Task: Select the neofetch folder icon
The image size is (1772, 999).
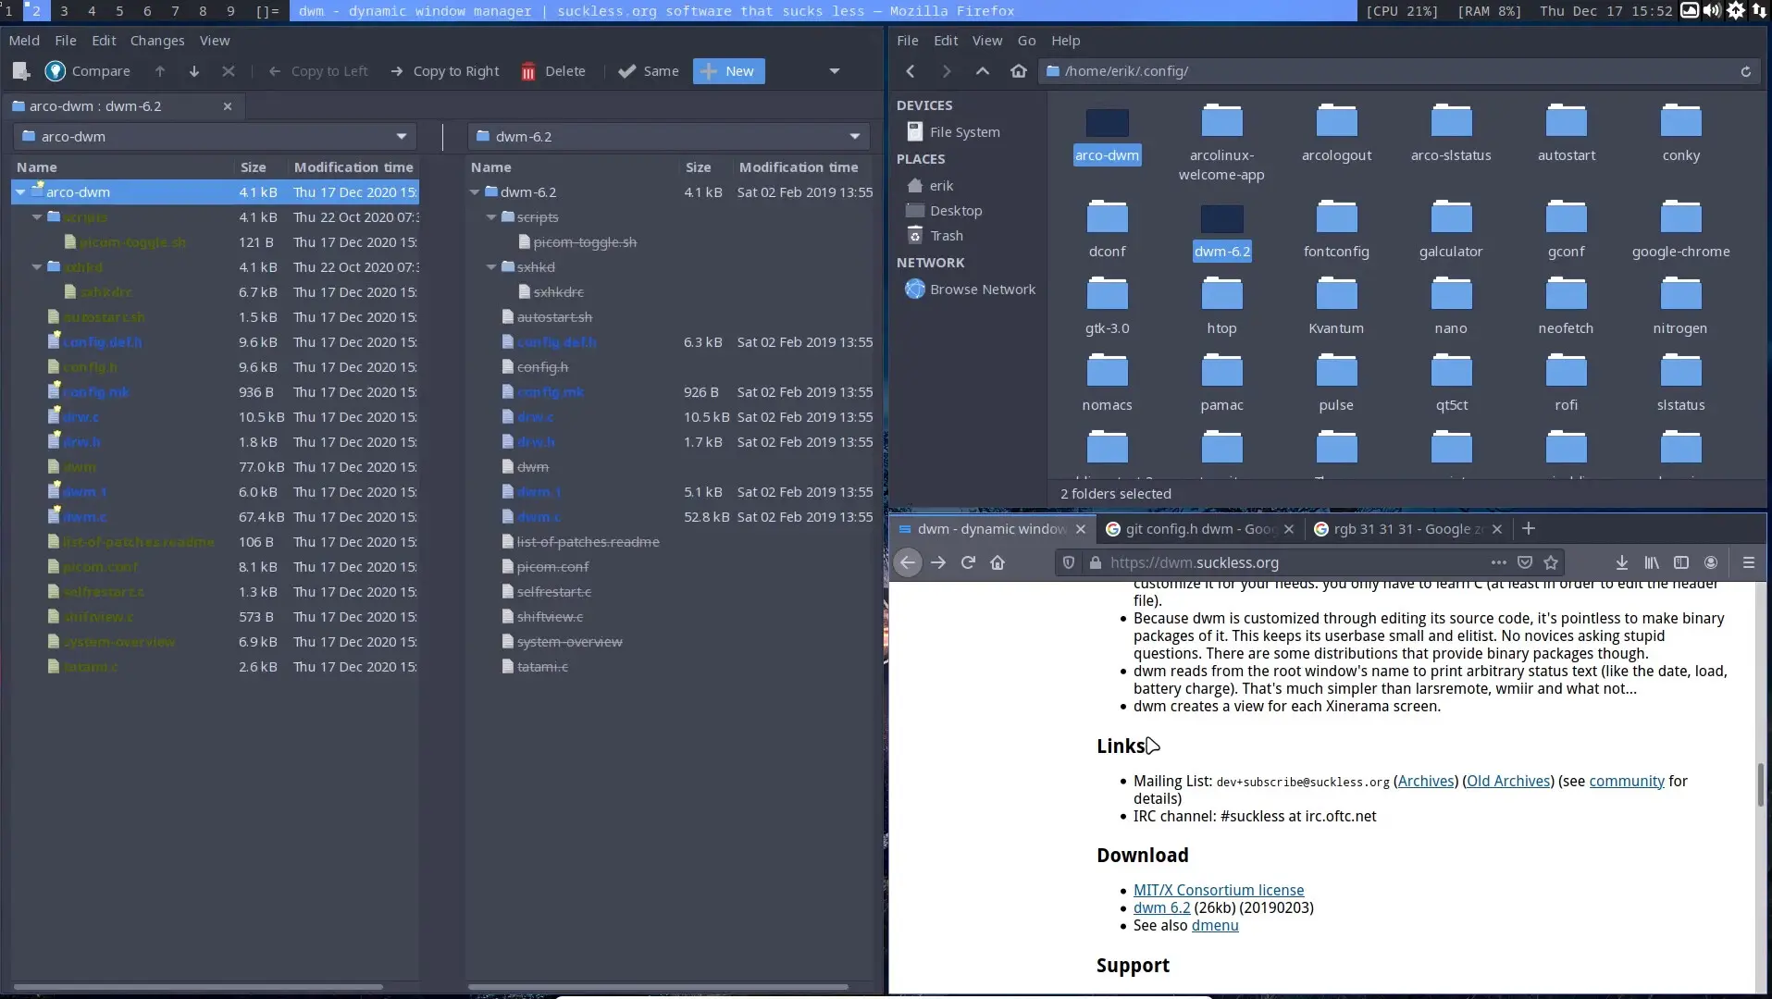Action: pos(1566,294)
